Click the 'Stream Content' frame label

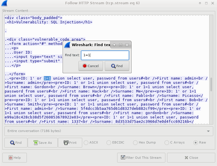(15, 11)
